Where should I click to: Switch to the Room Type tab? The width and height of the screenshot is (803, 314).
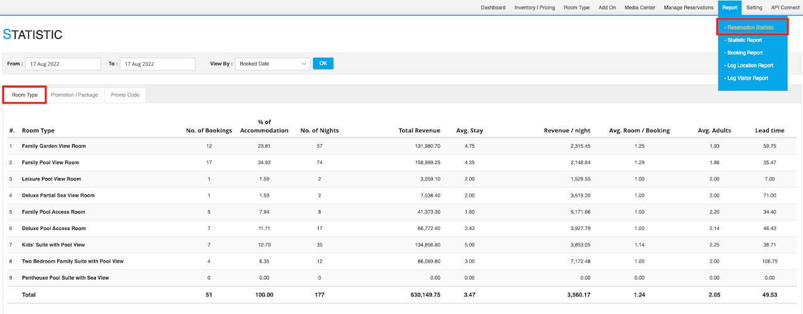pyautogui.click(x=25, y=95)
